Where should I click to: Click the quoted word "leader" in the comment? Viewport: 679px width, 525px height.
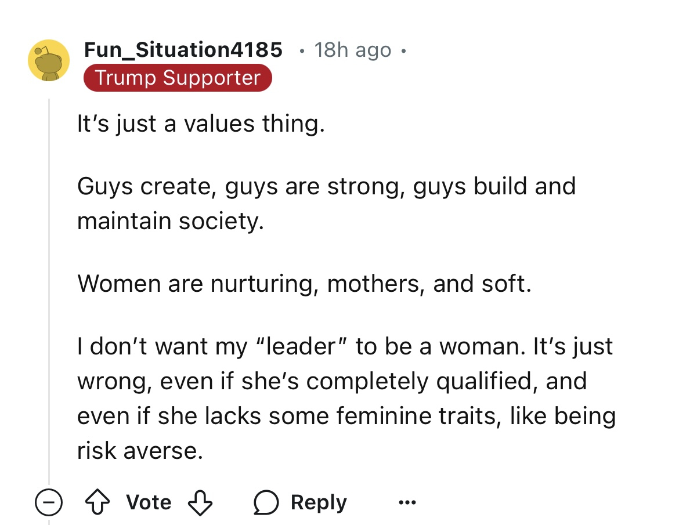(x=301, y=346)
